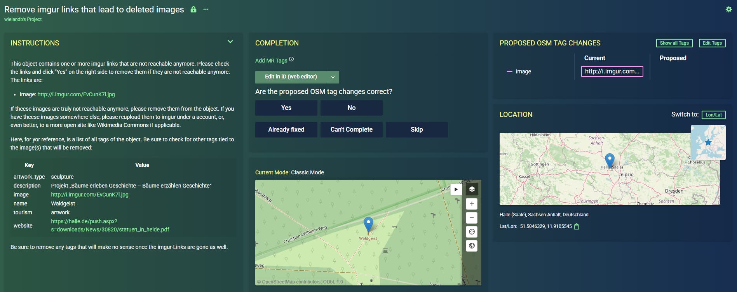Mark task as Already fixed
This screenshot has height=292, width=737.
[286, 130]
